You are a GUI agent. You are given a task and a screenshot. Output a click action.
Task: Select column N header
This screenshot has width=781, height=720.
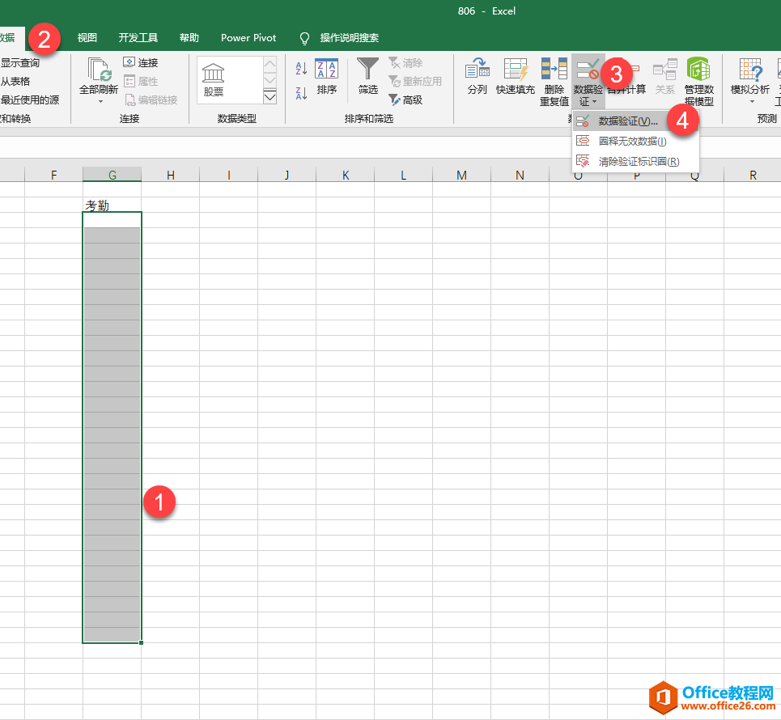pos(520,175)
